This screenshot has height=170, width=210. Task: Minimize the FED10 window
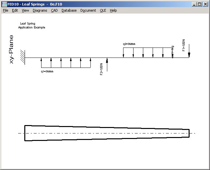coord(194,4)
